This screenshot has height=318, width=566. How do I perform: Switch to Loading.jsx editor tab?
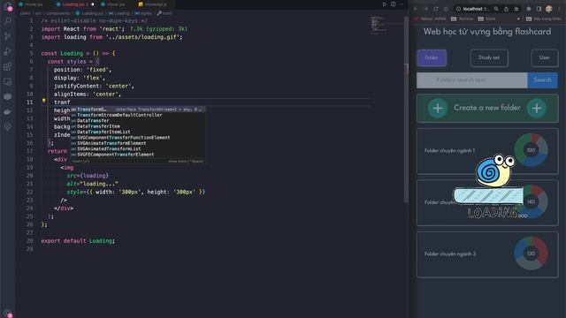(73, 4)
